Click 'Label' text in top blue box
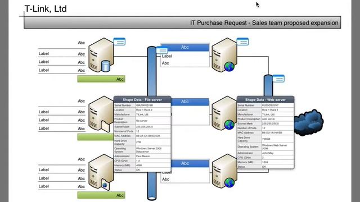360x202 pixels. (167, 56)
